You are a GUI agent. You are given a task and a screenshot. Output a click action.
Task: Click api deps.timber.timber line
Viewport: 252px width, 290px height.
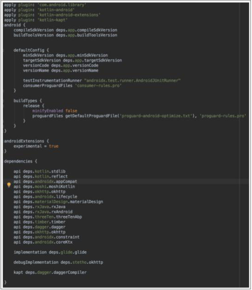(x=39, y=222)
